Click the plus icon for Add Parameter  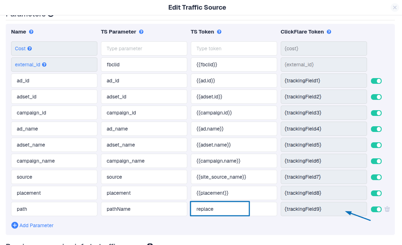click(x=15, y=225)
